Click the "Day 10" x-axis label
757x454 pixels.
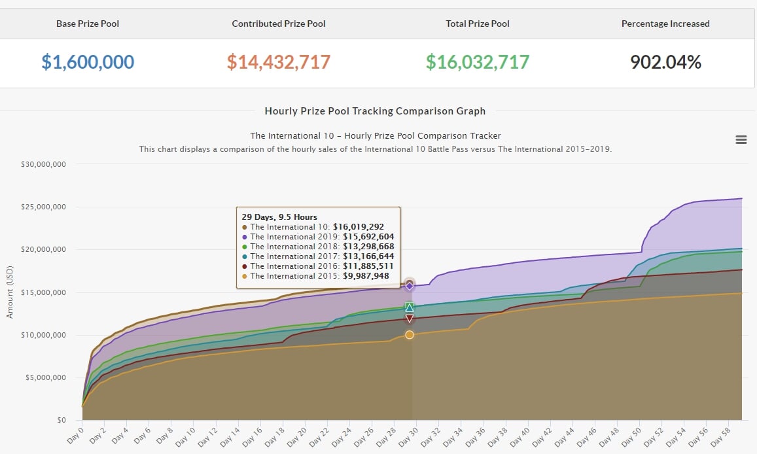pos(185,437)
